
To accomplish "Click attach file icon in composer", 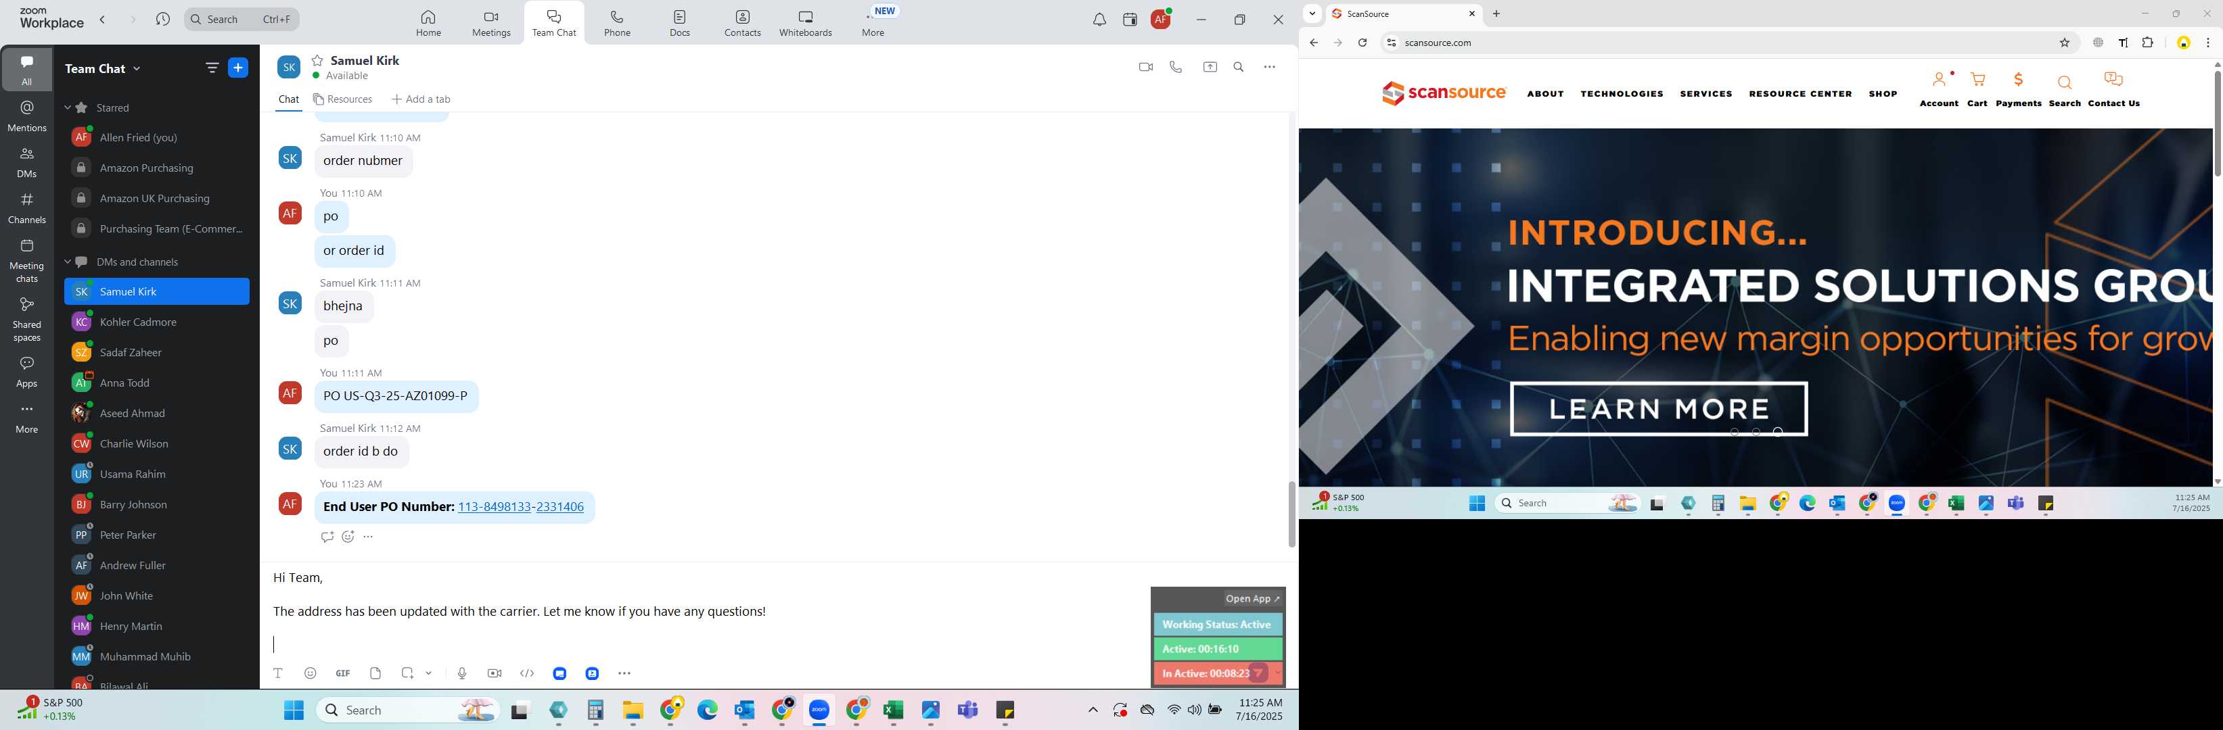I will click(375, 674).
